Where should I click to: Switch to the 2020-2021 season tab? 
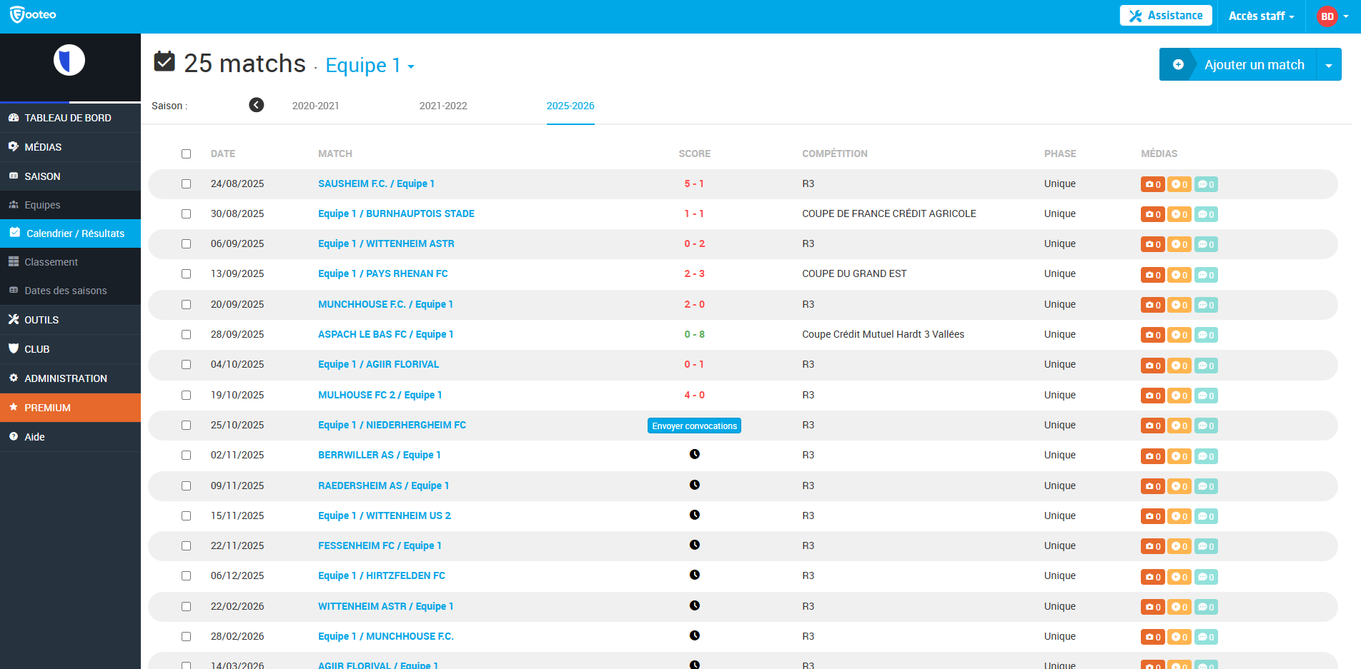315,106
